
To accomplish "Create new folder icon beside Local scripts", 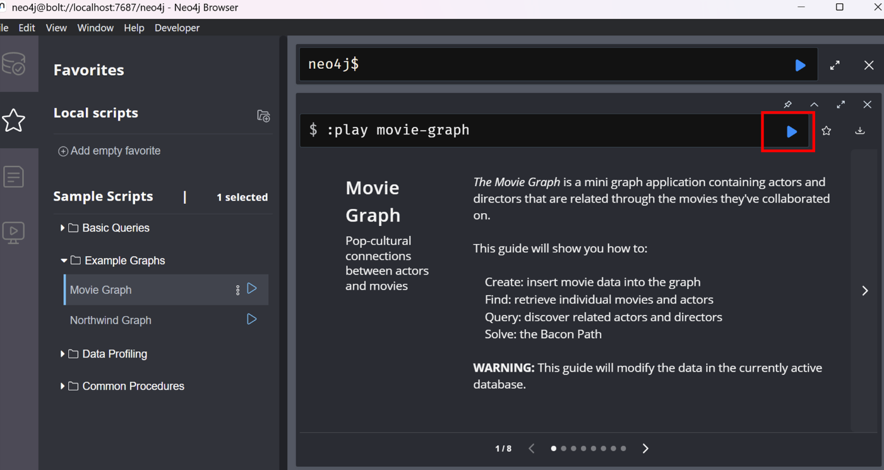I will coord(263,116).
